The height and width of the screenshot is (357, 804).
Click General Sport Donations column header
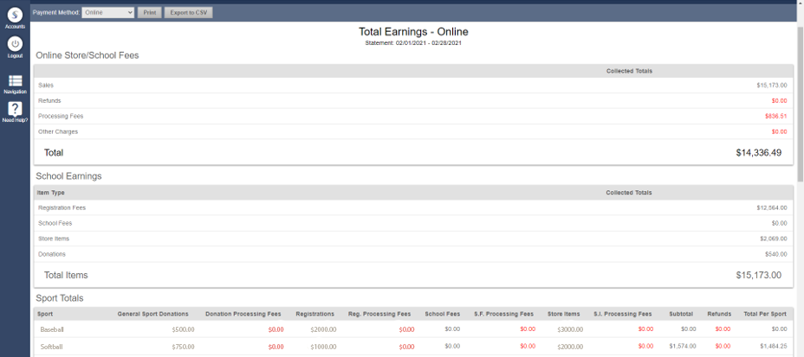click(152, 314)
